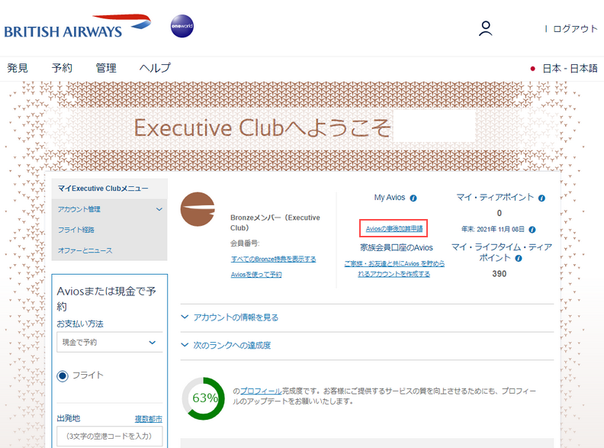Open フライト経路 in sidebar menu
The height and width of the screenshot is (448, 604).
pyautogui.click(x=76, y=230)
